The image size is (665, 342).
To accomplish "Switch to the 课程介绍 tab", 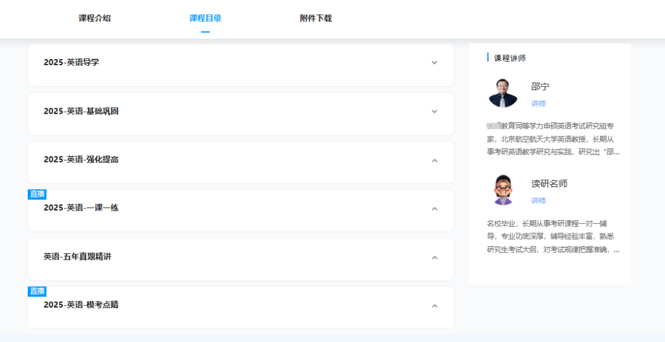I will (95, 18).
